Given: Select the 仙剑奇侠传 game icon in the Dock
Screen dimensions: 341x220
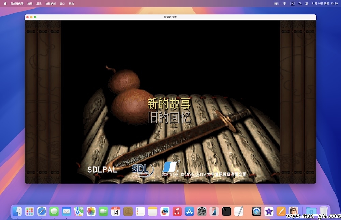Looking at the screenshot, I should (x=293, y=211).
